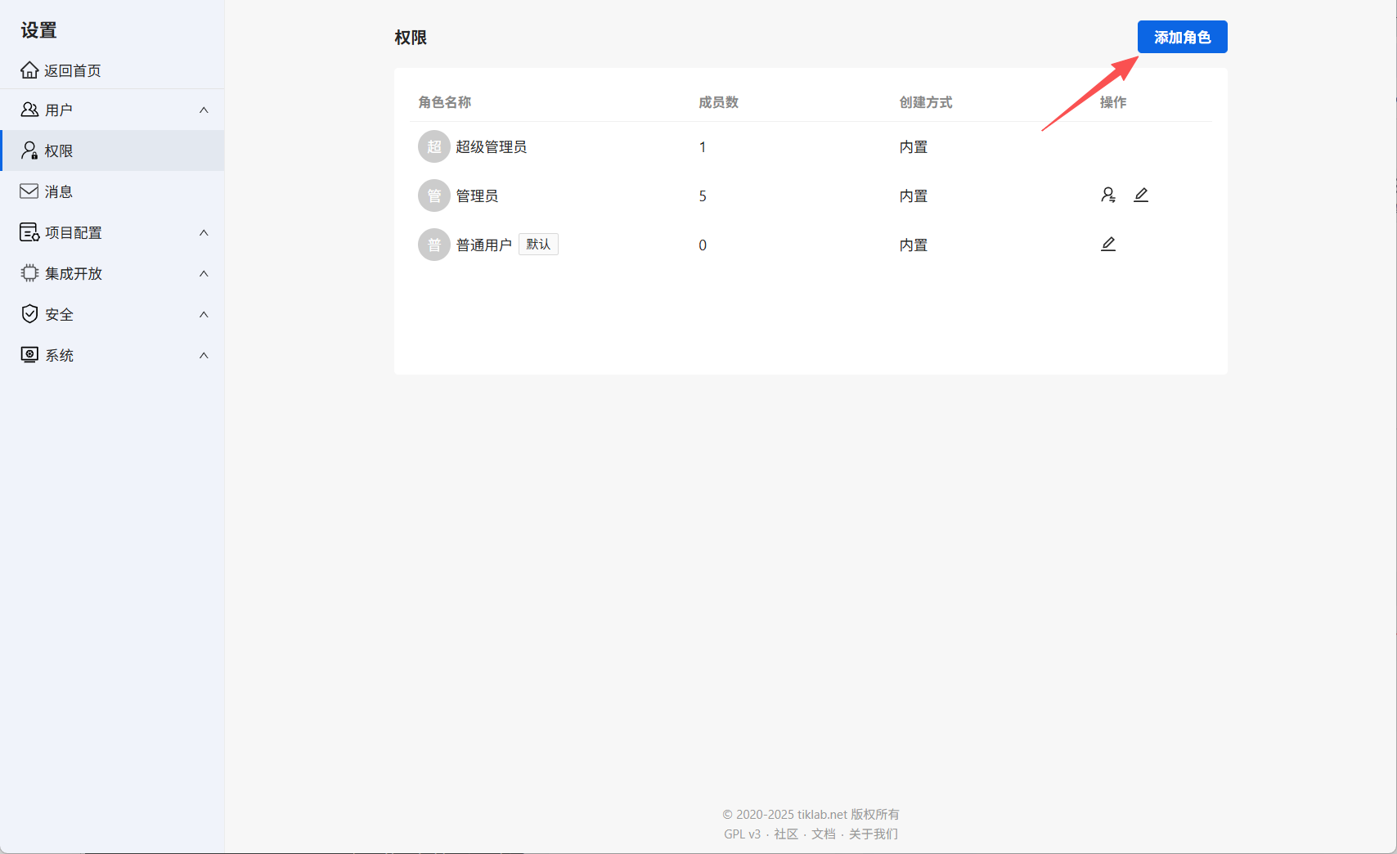Open member management icon for 管理员 row
Image resolution: width=1397 pixels, height=854 pixels.
click(x=1108, y=195)
